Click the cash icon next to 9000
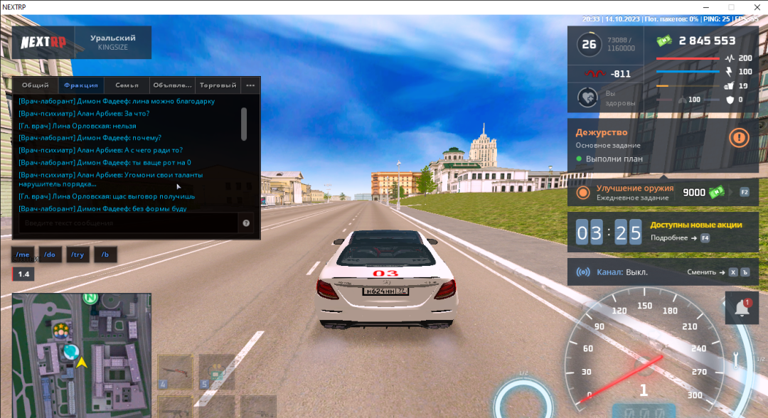 click(717, 193)
